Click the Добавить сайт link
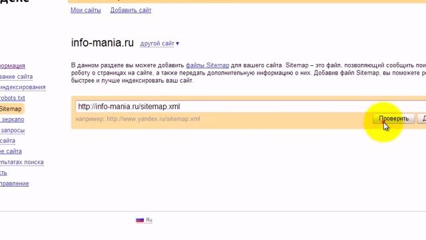The image size is (426, 240). 130,11
